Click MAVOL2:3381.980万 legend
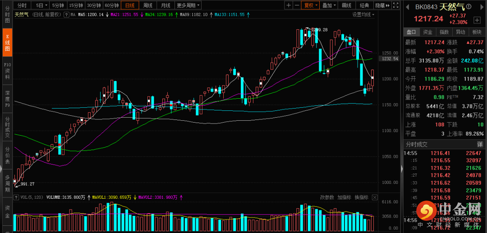The width and height of the screenshot is (487, 233). 159,197
